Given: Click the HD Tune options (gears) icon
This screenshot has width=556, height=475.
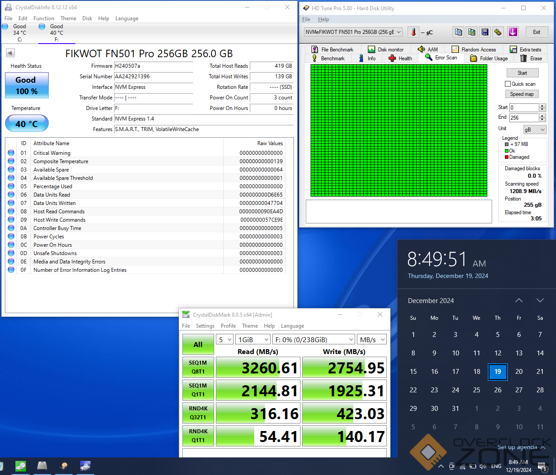Looking at the screenshot, I should point(498,32).
